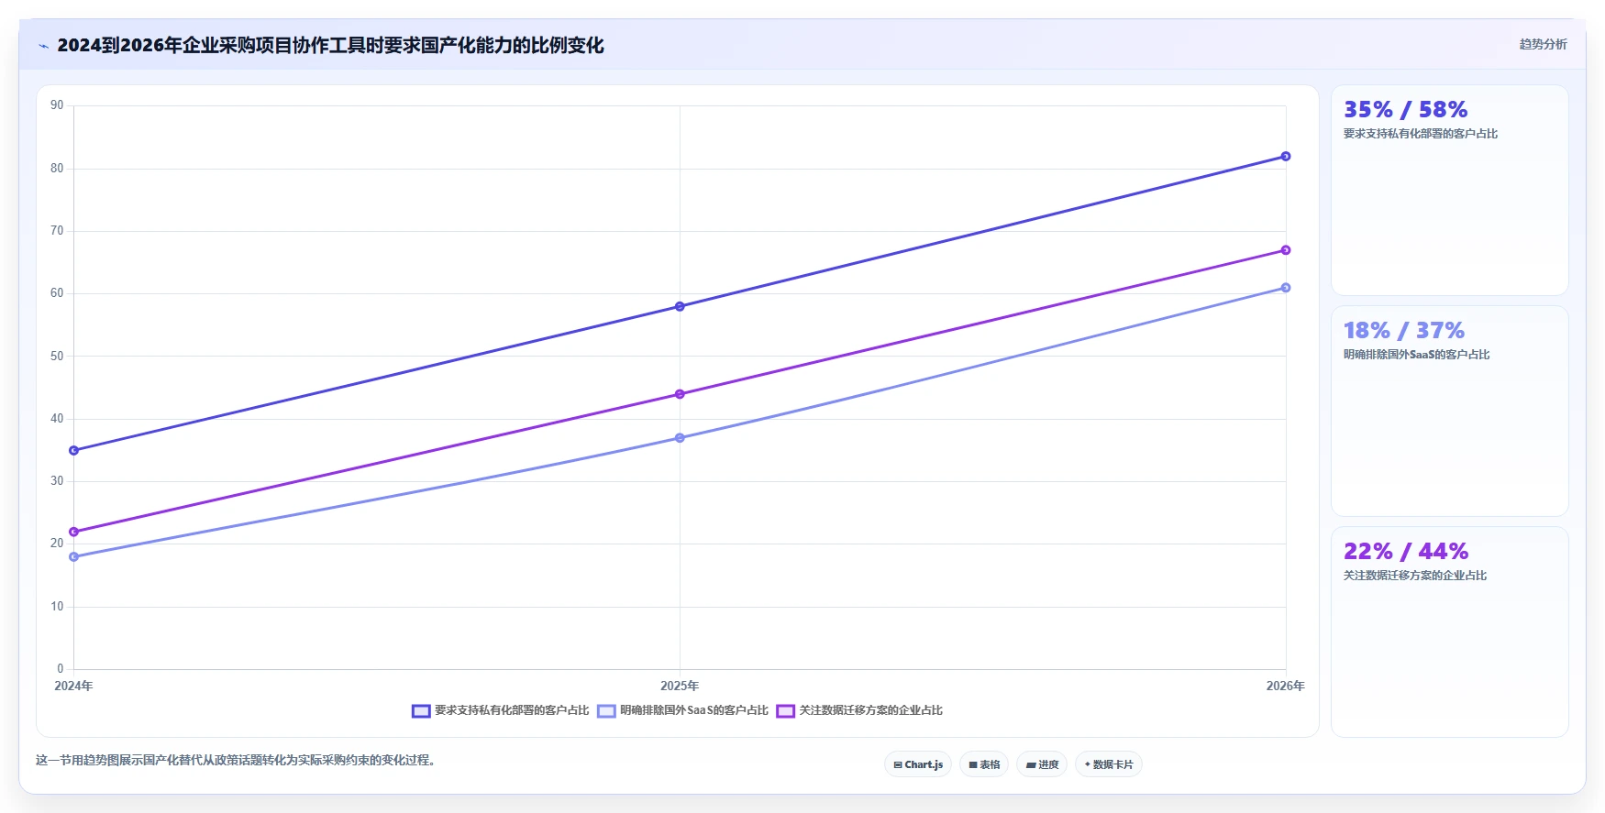Select the 2026年 point on 私有化部署 line at 82
Image resolution: width=1605 pixels, height=813 pixels.
1286,157
